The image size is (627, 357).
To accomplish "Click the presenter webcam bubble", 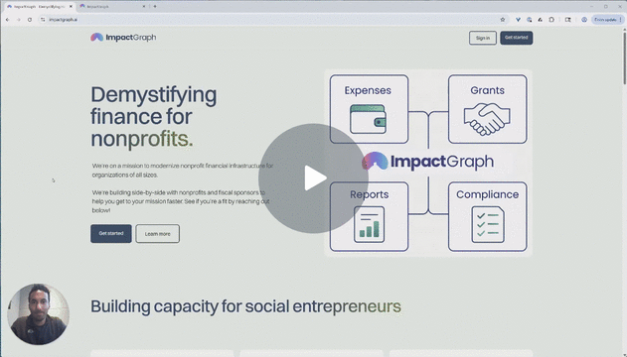I will [38, 314].
